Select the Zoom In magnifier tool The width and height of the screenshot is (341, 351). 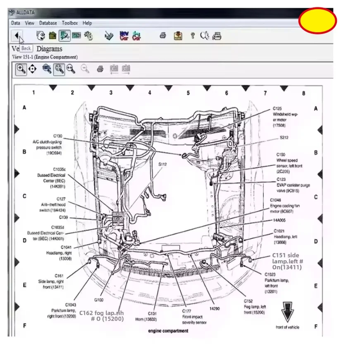click(x=21, y=69)
